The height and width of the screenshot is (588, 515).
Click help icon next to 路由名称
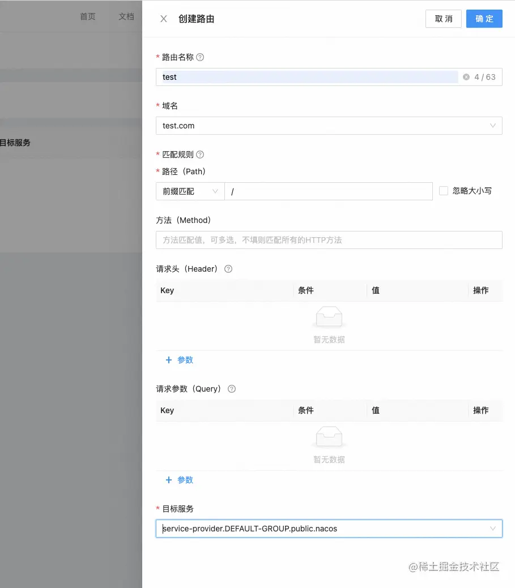(x=200, y=57)
